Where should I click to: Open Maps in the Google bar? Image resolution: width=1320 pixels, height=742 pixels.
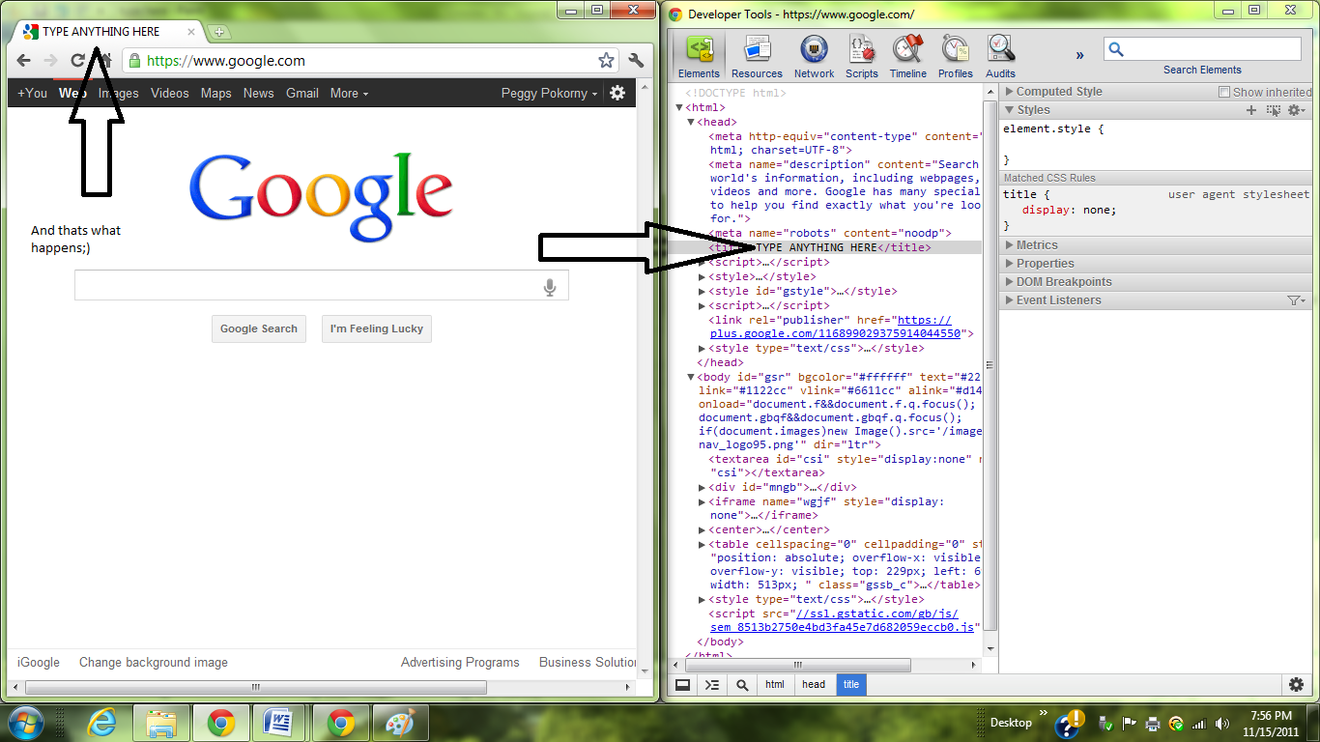216,94
